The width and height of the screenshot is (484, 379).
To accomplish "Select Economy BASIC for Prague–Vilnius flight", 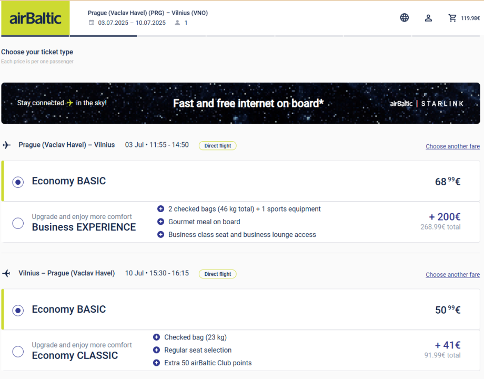I will point(18,182).
